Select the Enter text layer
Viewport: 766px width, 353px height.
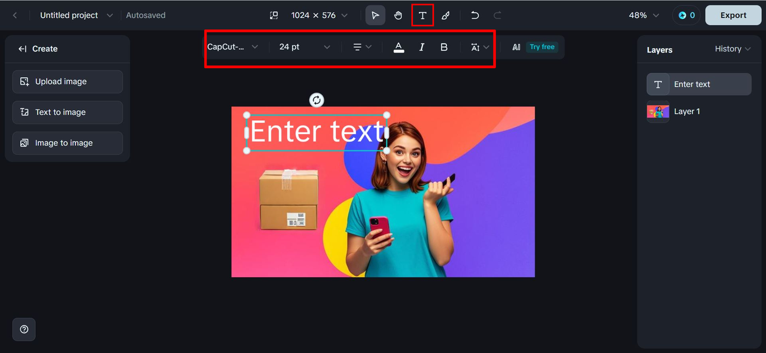[699, 84]
